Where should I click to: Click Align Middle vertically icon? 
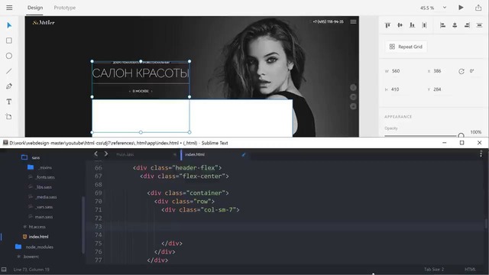pos(400,25)
